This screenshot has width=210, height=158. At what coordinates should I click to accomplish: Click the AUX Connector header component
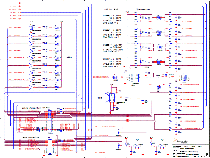[50, 147]
